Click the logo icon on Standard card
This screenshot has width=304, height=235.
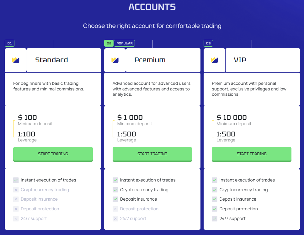(x=16, y=60)
